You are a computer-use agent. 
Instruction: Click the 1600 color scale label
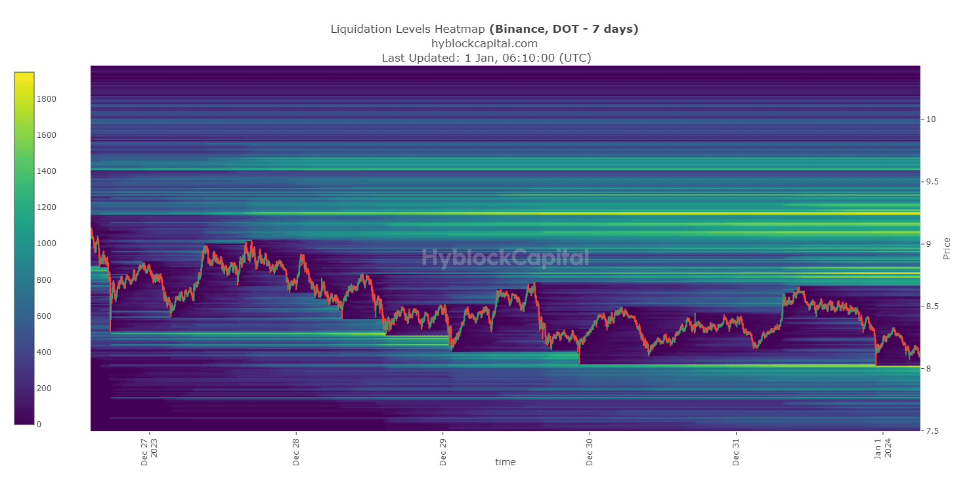point(47,135)
